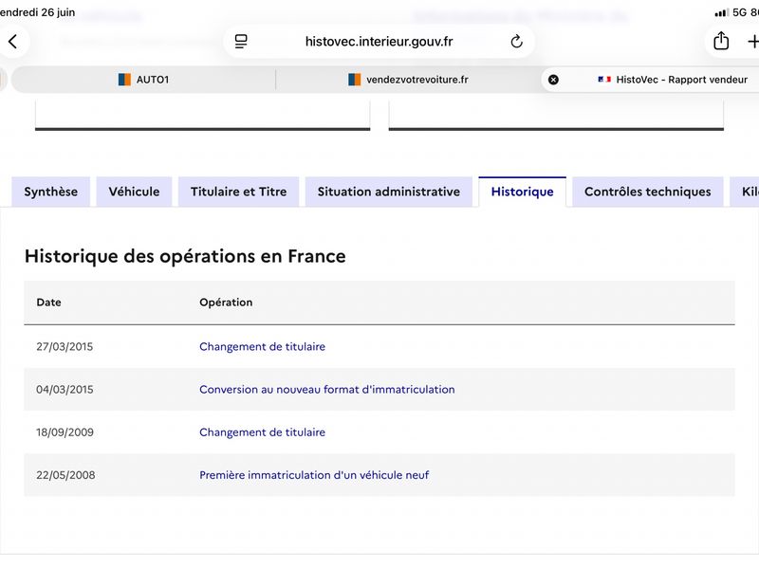The width and height of the screenshot is (759, 569).
Task: Click Conversion au nouveau format d'immatriculation
Action: (x=327, y=390)
